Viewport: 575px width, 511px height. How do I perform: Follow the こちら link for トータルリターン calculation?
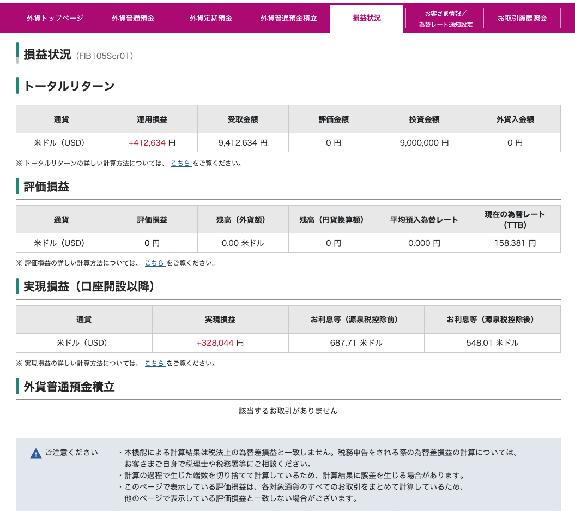(x=180, y=163)
